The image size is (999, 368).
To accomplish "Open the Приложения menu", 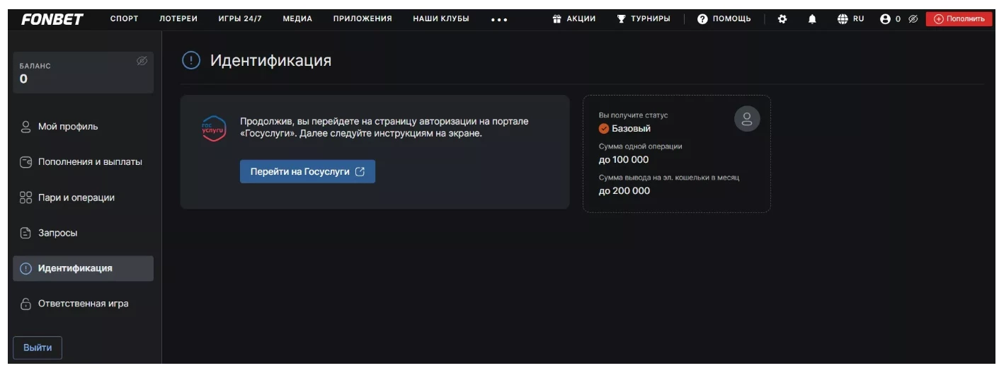I will (363, 19).
